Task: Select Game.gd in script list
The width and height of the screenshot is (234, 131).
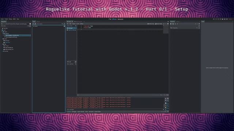Action: pyautogui.click(x=72, y=28)
